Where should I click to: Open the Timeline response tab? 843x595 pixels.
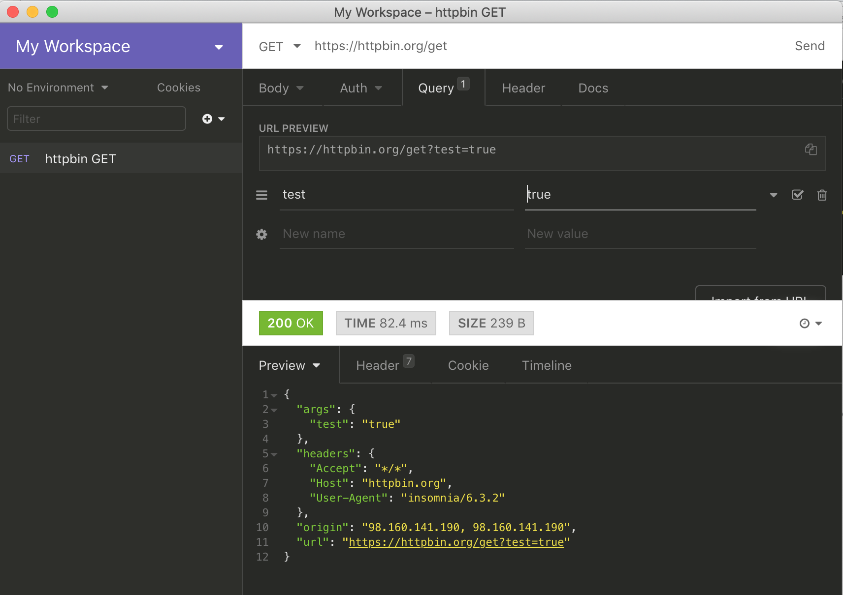547,365
